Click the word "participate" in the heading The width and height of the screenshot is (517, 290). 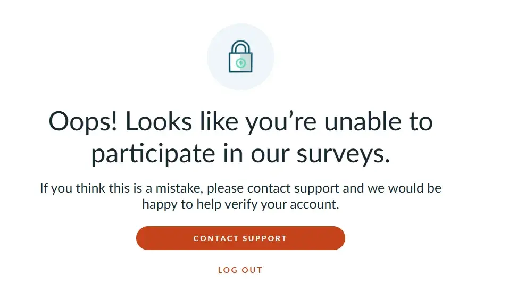148,154
